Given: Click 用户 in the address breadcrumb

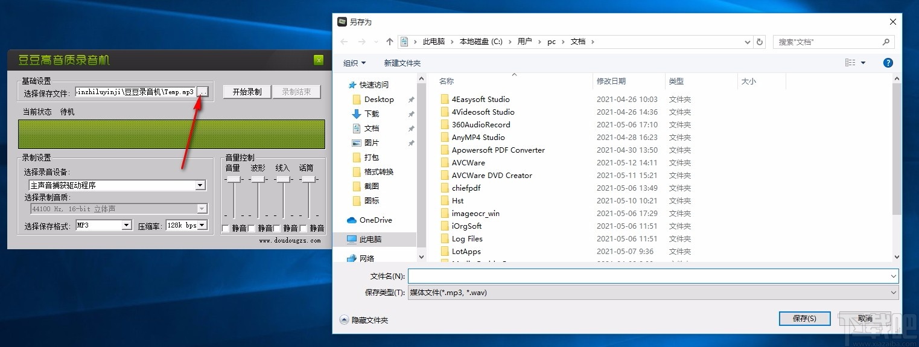Looking at the screenshot, I should pyautogui.click(x=525, y=42).
